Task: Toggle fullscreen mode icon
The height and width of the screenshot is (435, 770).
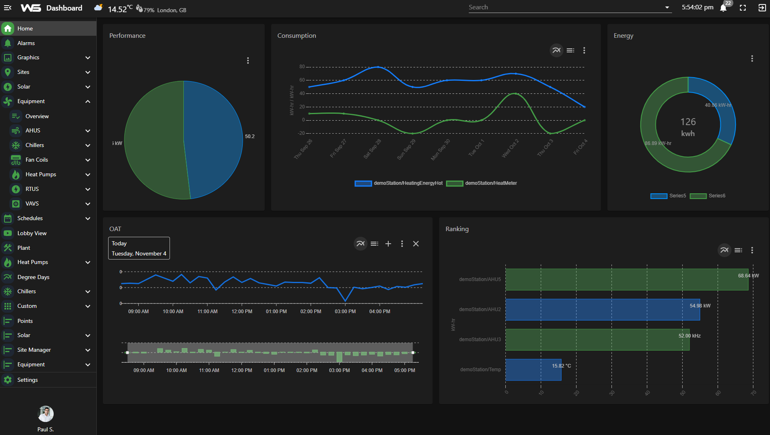Action: tap(743, 8)
